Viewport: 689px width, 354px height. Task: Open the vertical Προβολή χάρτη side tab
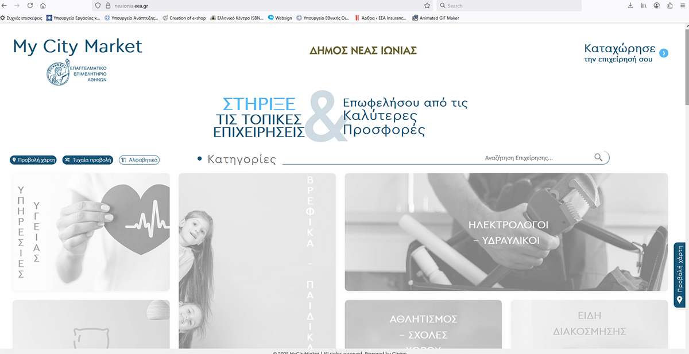[x=679, y=275]
